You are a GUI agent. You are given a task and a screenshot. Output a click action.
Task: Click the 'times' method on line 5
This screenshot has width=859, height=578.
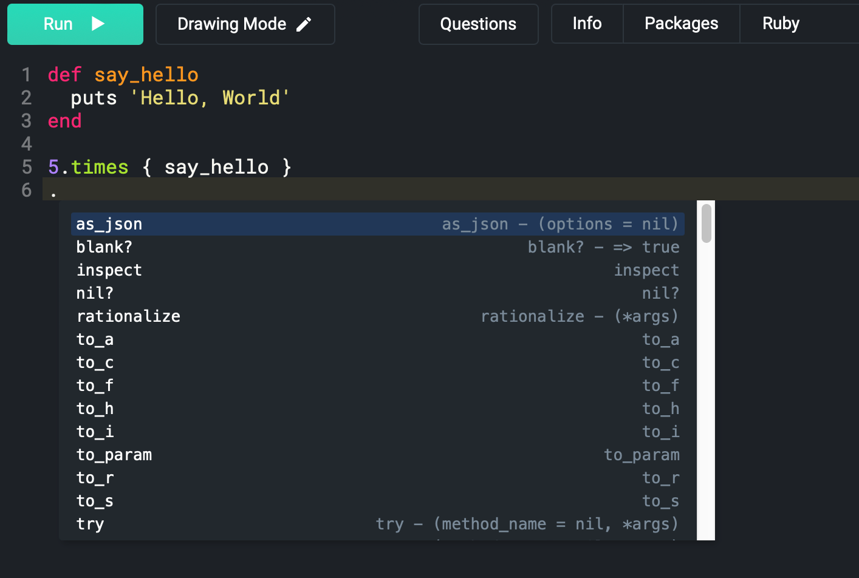pos(100,167)
